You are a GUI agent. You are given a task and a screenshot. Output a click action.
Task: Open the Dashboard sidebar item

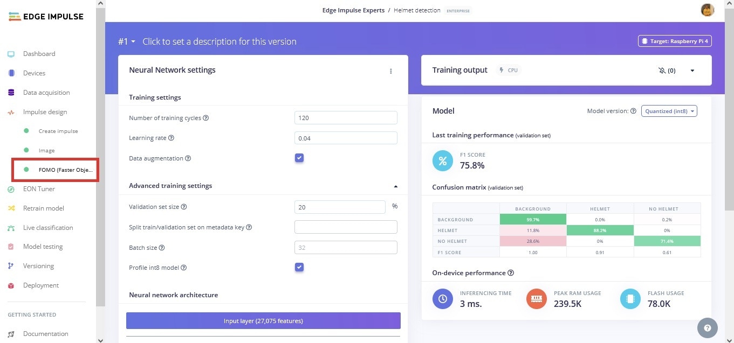coord(39,54)
